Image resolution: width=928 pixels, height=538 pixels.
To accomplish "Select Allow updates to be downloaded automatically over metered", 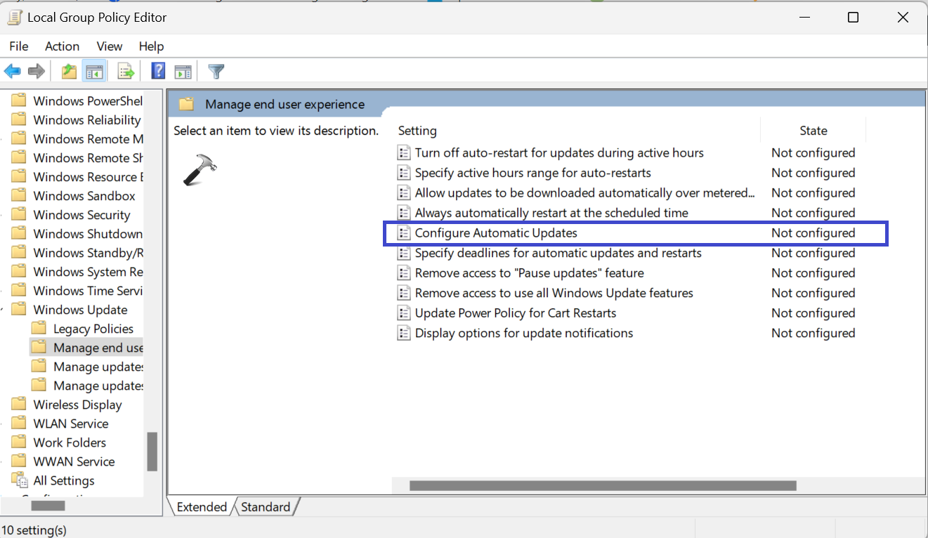I will (x=584, y=193).
